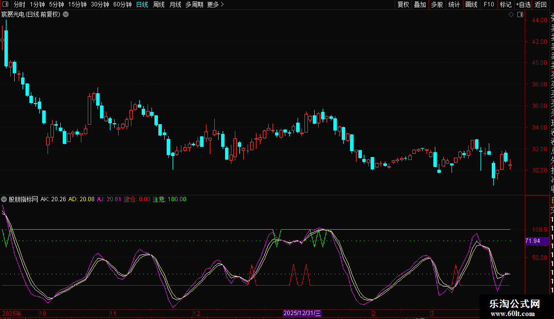Click the 返回 back button
The height and width of the screenshot is (319, 554).
coord(541,4)
